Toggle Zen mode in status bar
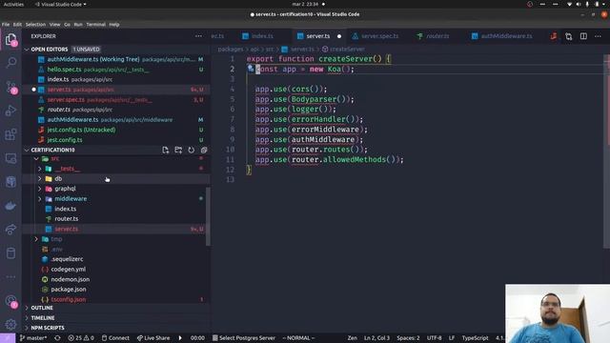The width and height of the screenshot is (610, 343). (x=352, y=338)
